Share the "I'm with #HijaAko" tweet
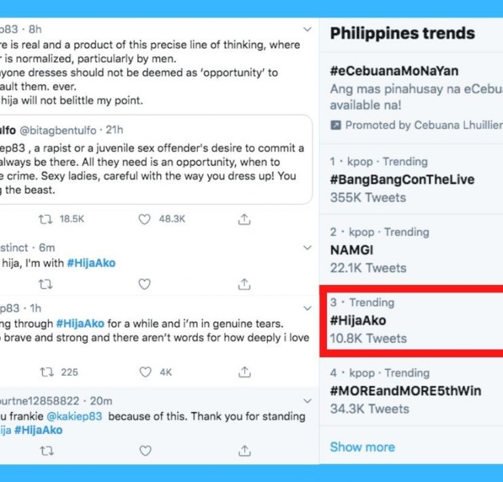The height and width of the screenshot is (482, 503). (244, 284)
